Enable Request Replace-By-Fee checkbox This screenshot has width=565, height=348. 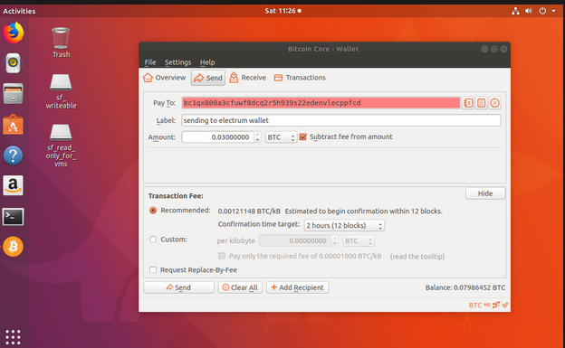[x=153, y=270]
